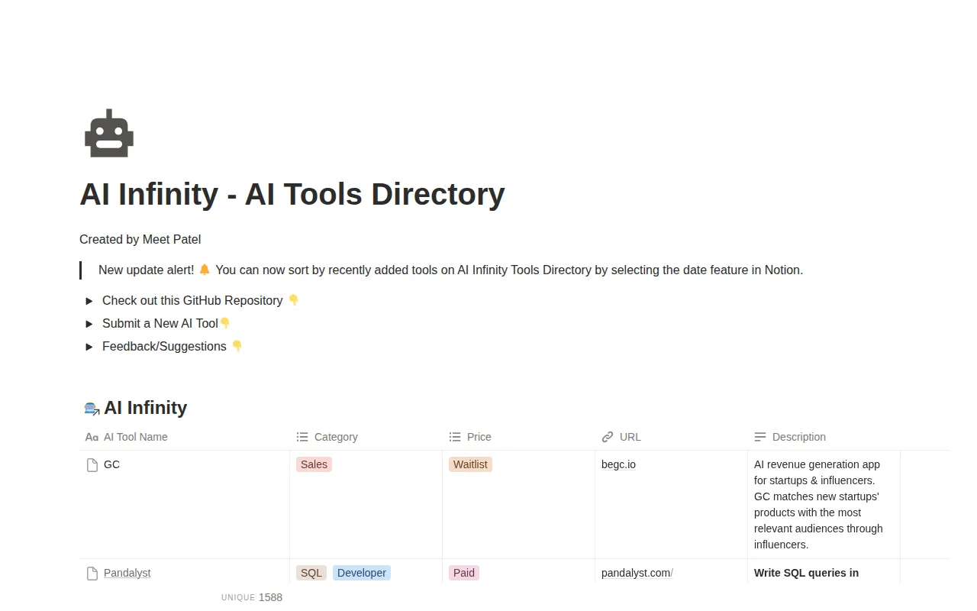Image resolution: width=977 pixels, height=611 pixels.
Task: Click the Pandalyst row page icon
Action: (x=92, y=574)
